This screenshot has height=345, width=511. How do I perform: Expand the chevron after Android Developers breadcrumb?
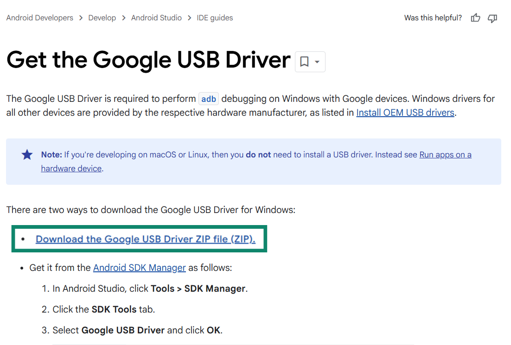pos(81,18)
